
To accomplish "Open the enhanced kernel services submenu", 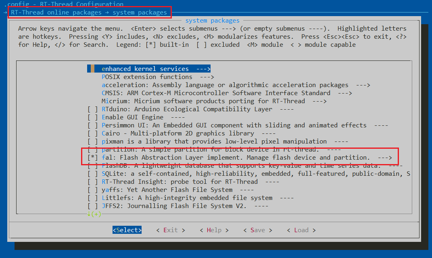I will point(145,69).
